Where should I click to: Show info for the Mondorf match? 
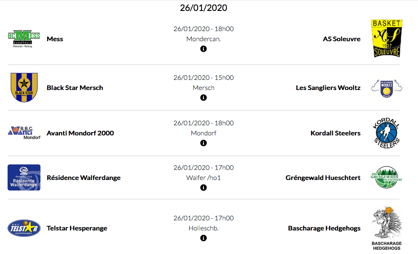pos(204,143)
